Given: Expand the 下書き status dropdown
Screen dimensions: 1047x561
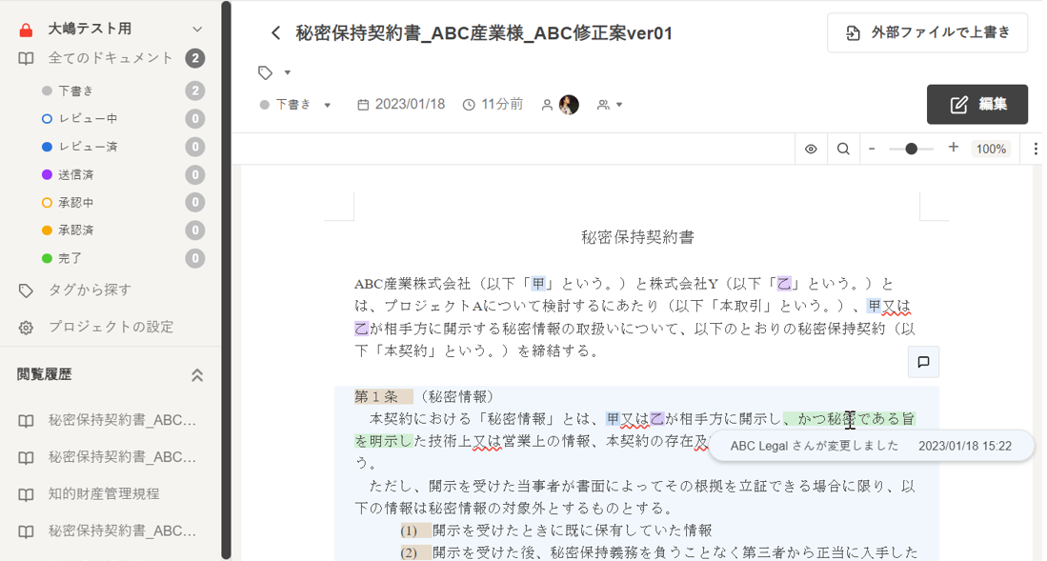Looking at the screenshot, I should tap(295, 105).
